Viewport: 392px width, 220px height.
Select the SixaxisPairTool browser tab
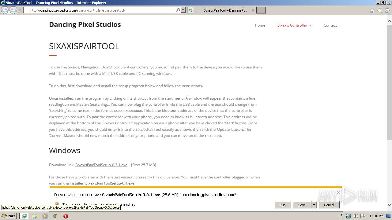pyautogui.click(x=226, y=10)
